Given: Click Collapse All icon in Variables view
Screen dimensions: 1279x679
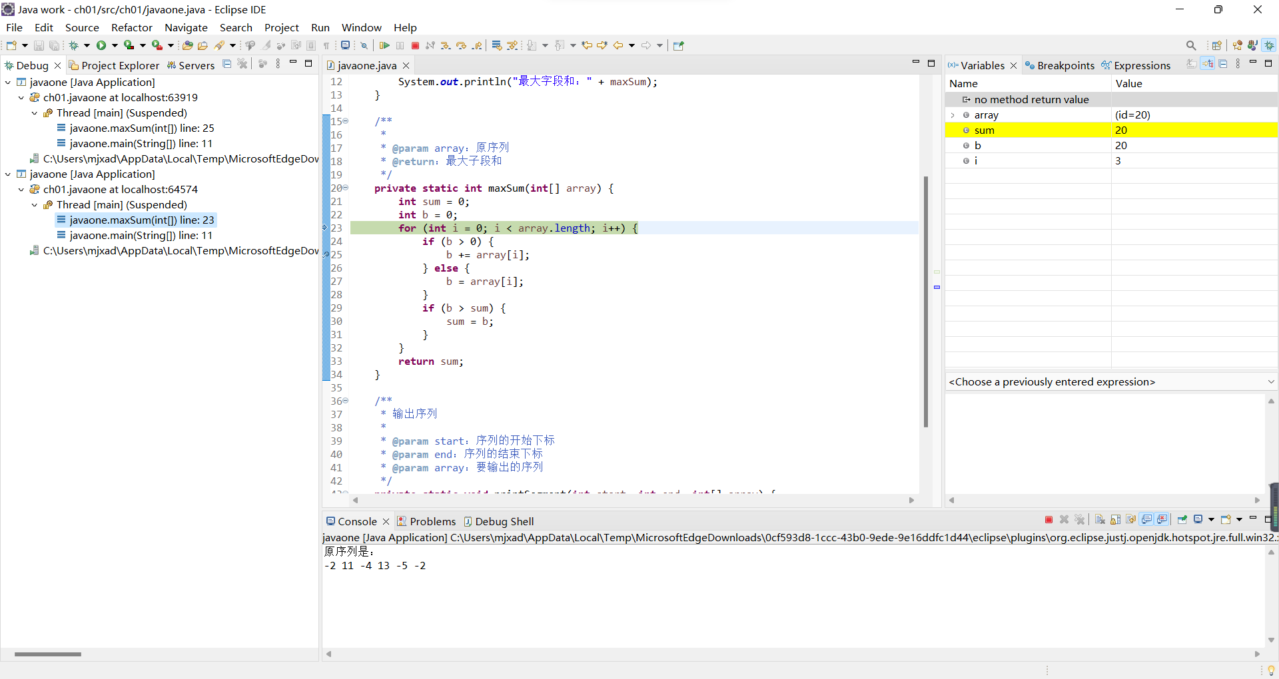Looking at the screenshot, I should pos(1223,64).
